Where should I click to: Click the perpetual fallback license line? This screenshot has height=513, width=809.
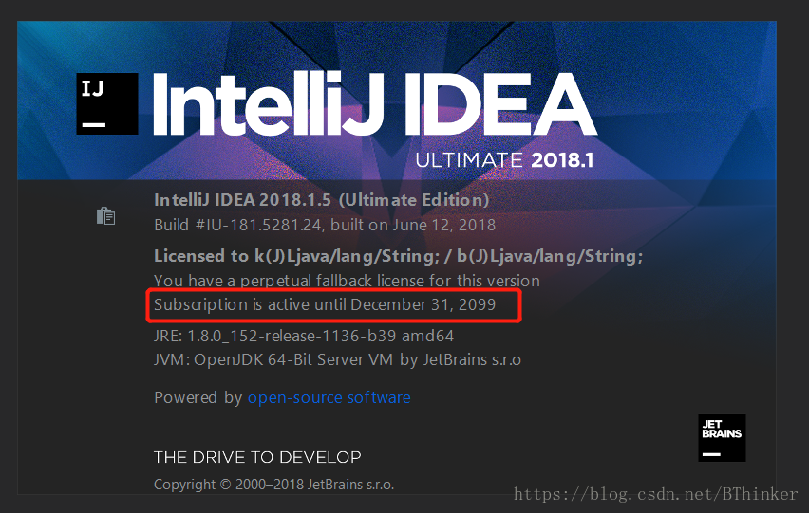347,281
